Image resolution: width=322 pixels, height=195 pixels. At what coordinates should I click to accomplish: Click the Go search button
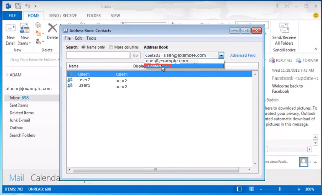[135, 55]
